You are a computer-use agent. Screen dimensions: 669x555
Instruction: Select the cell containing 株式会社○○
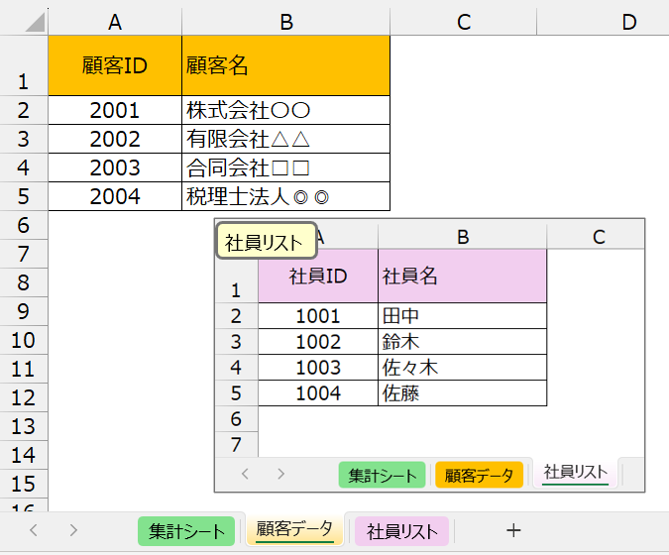point(285,110)
